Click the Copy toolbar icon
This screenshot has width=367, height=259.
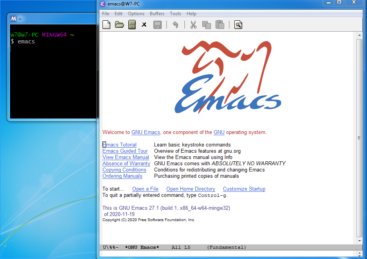click(x=207, y=25)
